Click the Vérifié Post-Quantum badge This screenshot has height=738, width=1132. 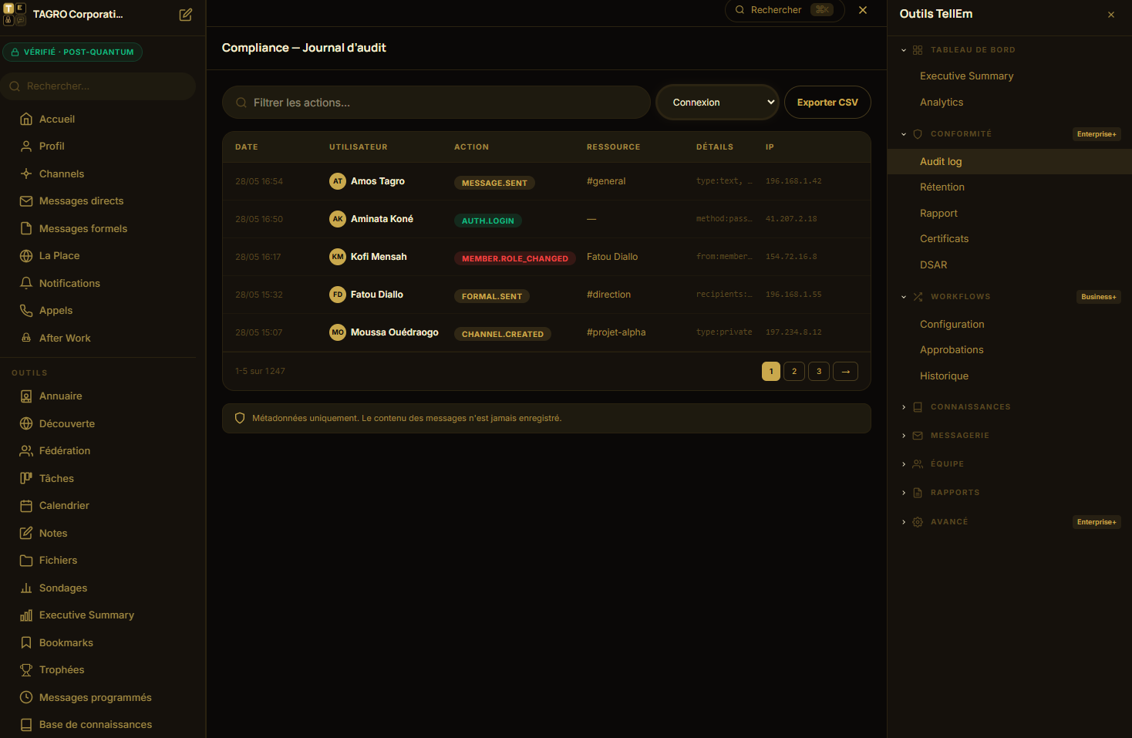(72, 52)
